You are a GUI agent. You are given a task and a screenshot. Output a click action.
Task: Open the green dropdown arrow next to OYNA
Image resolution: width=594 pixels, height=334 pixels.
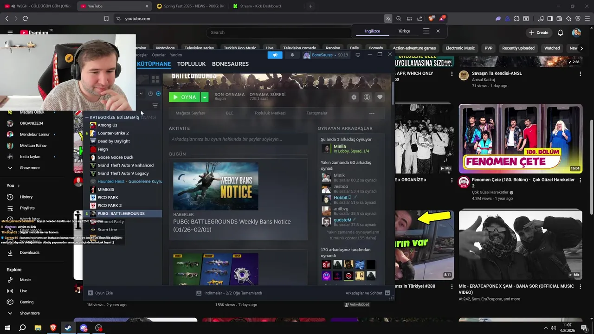(204, 97)
